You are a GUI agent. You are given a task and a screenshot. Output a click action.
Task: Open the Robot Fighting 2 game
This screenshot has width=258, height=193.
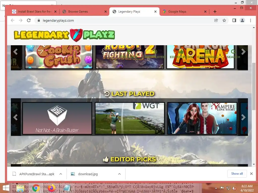tap(130, 57)
